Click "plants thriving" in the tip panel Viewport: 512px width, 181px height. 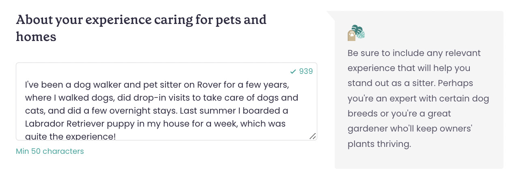[x=380, y=144]
